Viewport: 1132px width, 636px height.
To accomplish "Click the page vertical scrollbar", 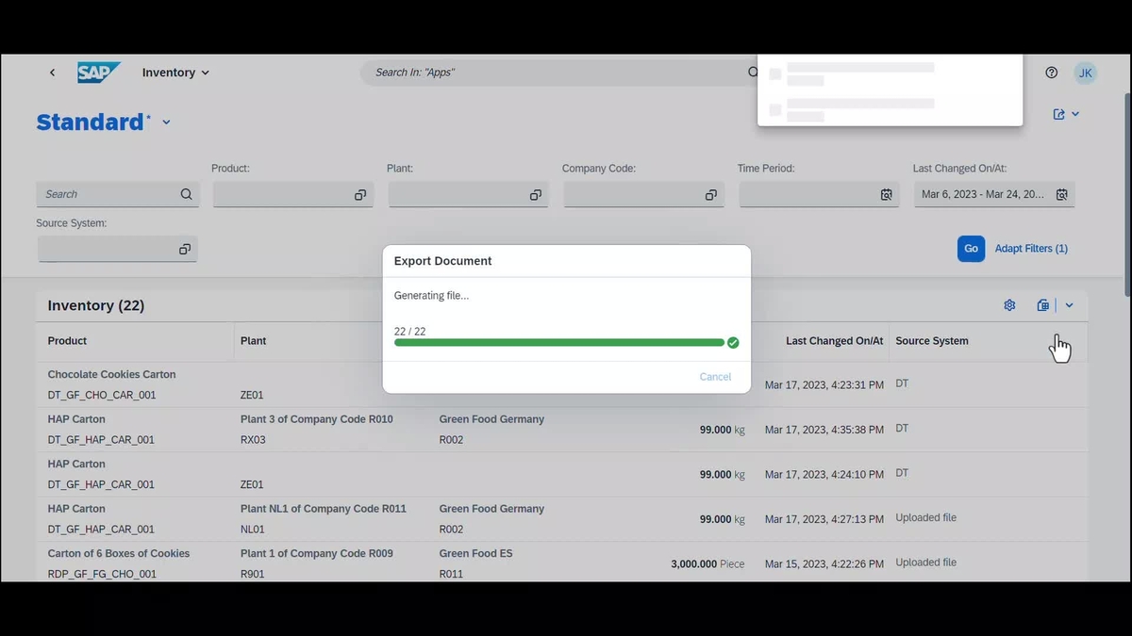I will point(1127,193).
